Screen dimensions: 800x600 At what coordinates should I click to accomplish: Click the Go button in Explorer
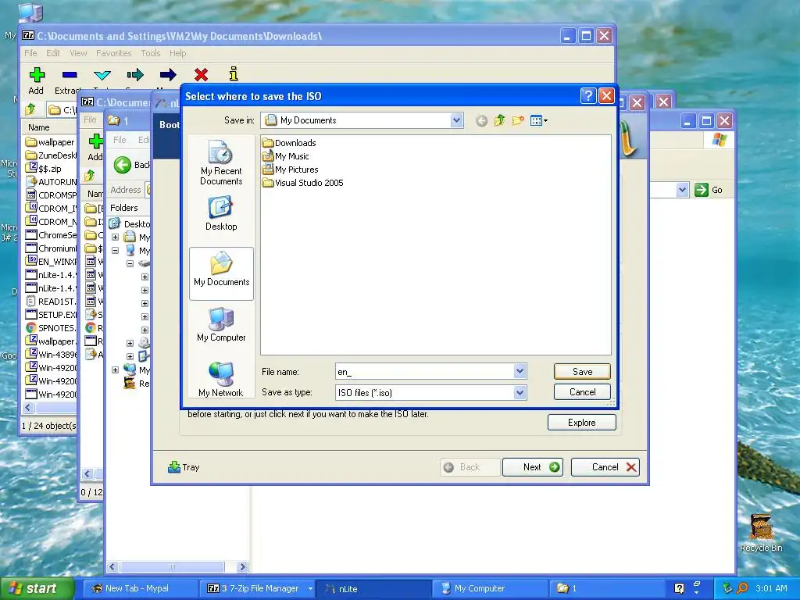(709, 190)
